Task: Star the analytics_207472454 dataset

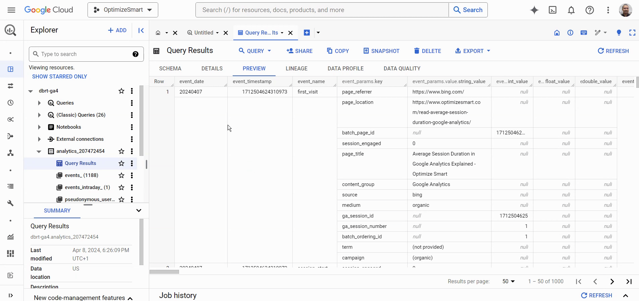Action: pyautogui.click(x=121, y=151)
